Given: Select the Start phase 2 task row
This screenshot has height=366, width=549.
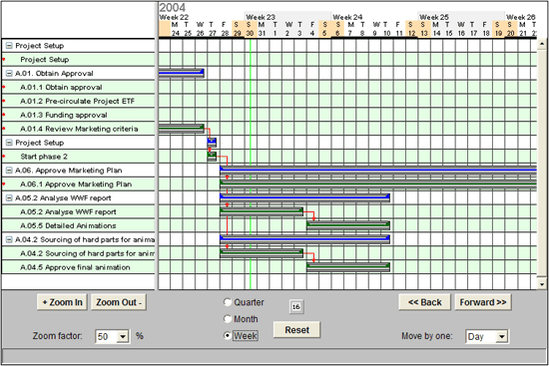Looking at the screenshot, I should click(x=78, y=157).
